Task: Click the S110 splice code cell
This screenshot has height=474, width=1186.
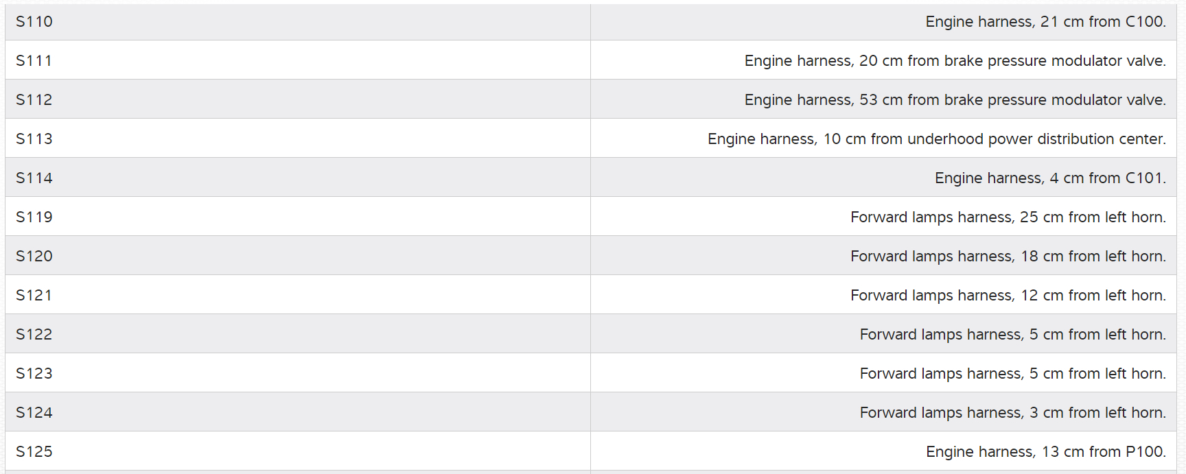Action: (x=34, y=22)
